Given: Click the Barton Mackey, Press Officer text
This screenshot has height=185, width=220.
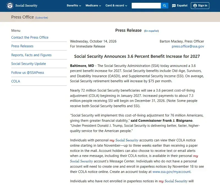Looking at the screenshot, I should click(x=182, y=41).
